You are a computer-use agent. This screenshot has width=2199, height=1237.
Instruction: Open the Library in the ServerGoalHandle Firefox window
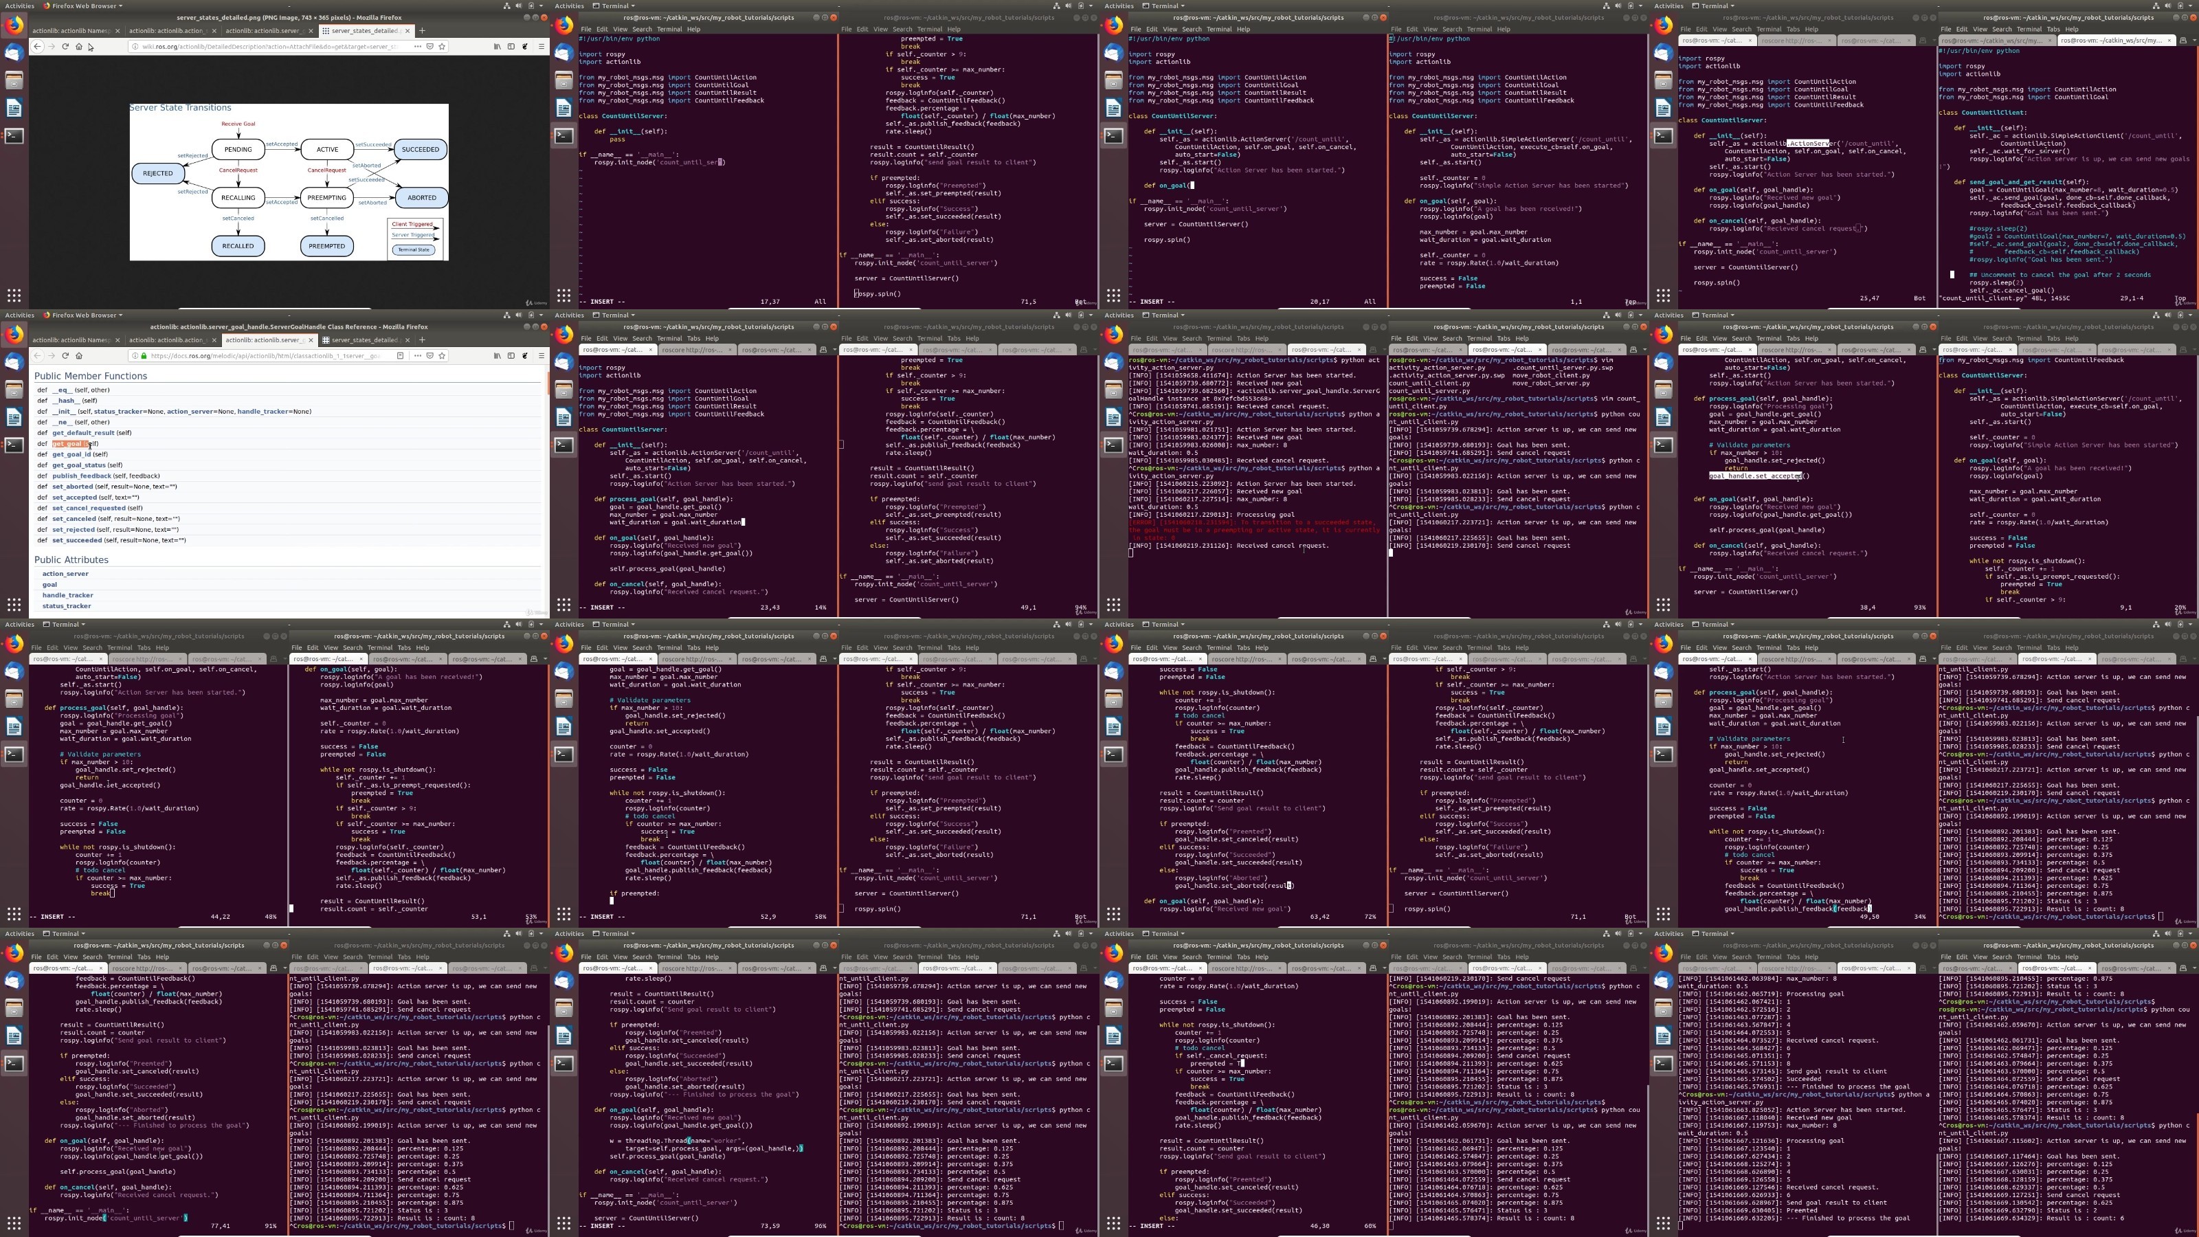click(x=498, y=355)
